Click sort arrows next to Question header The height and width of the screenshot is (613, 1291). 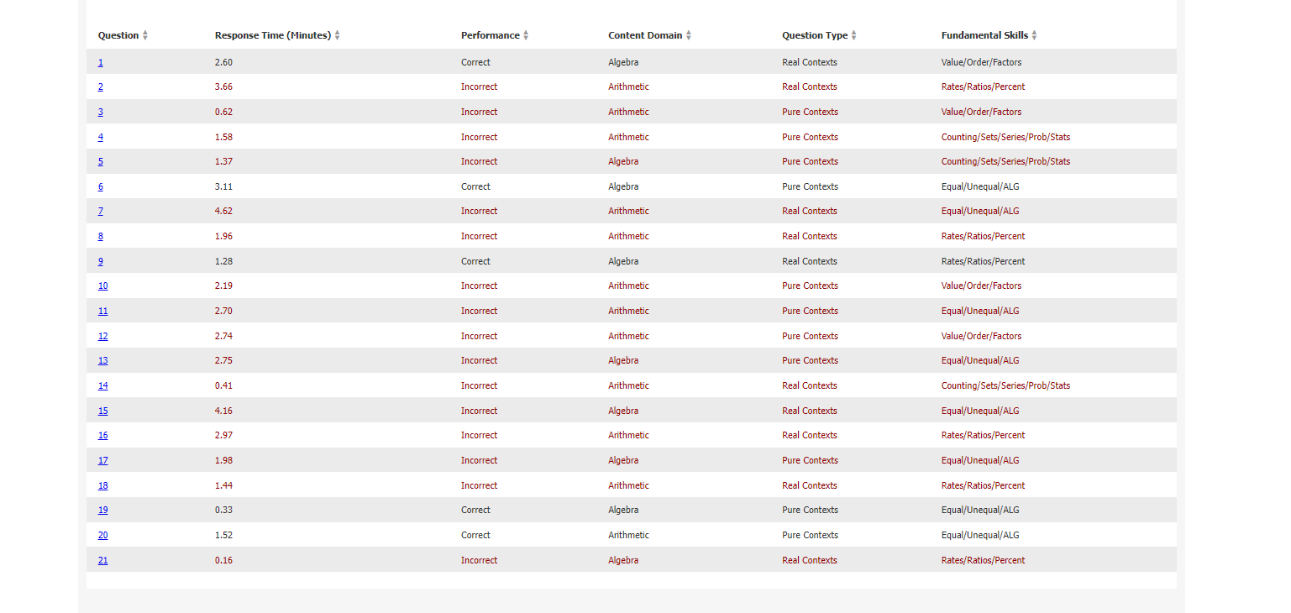coord(145,35)
